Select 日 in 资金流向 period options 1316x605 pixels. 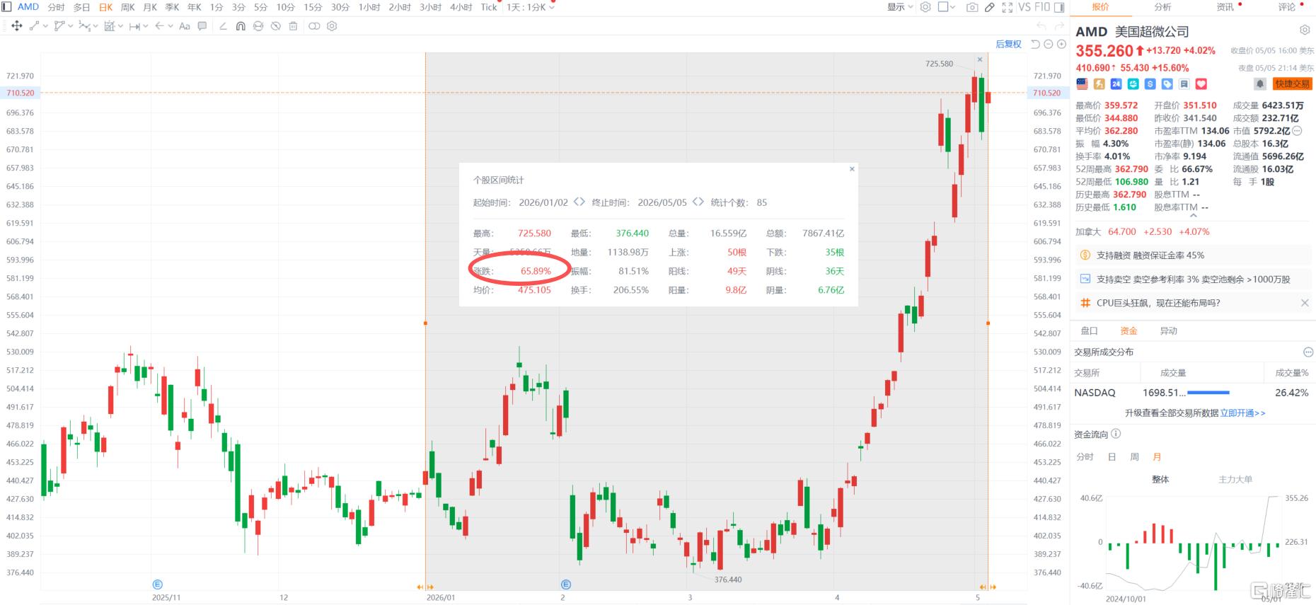tap(1112, 457)
